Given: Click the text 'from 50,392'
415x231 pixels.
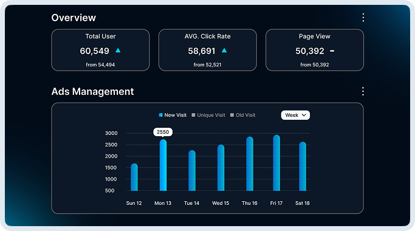Looking at the screenshot, I should (314, 64).
